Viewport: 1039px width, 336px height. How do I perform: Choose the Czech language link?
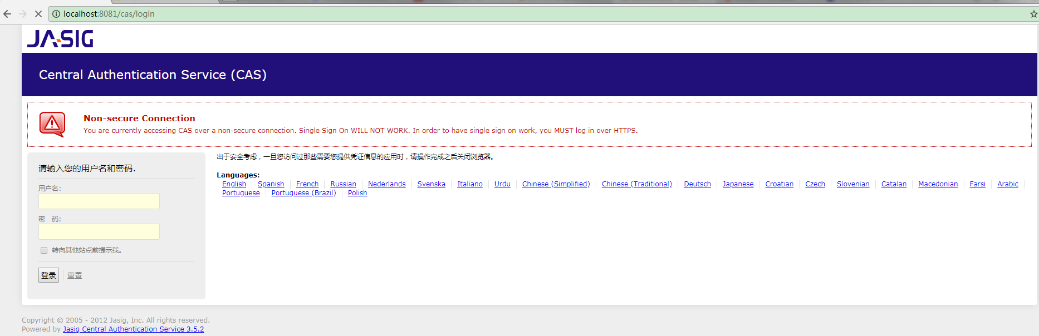[815, 184]
